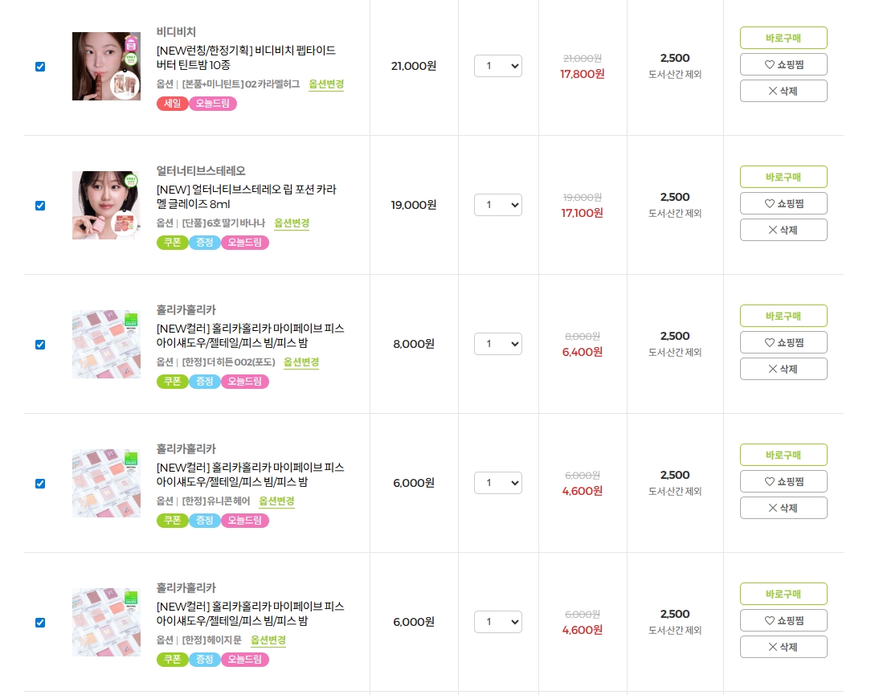Image resolution: width=871 pixels, height=695 pixels.
Task: Add 더 히든 002(포도) item to wishlist
Action: [x=783, y=342]
